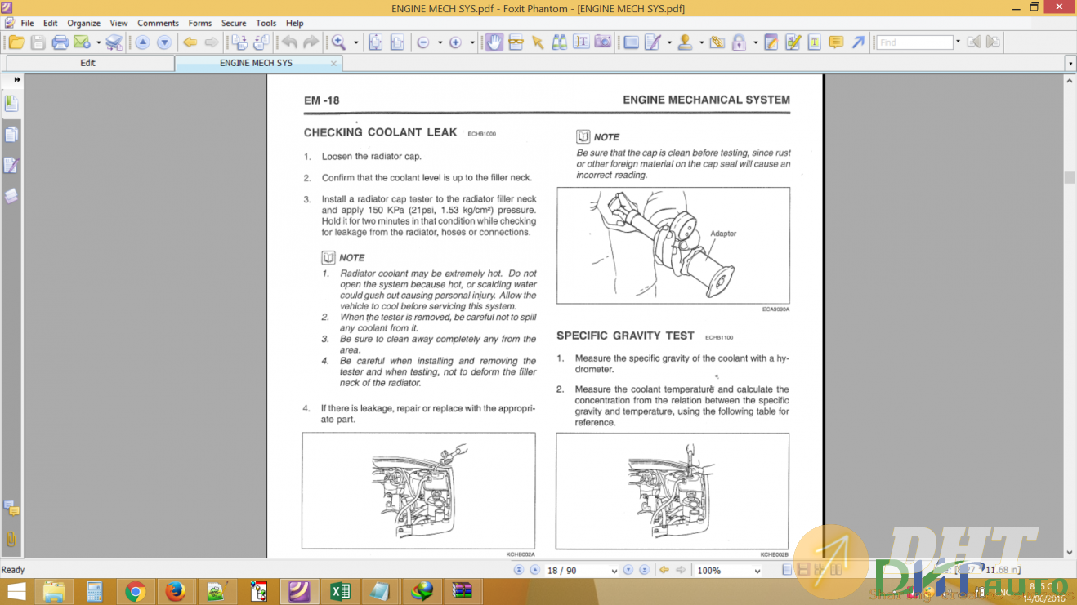Open the Stamp tool dropdown arrow

tap(701, 42)
